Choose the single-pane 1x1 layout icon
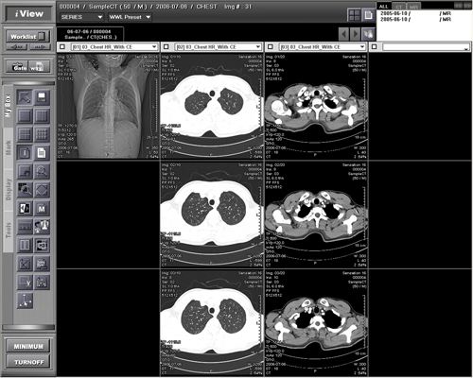This screenshot has height=378, width=473. 25,116
